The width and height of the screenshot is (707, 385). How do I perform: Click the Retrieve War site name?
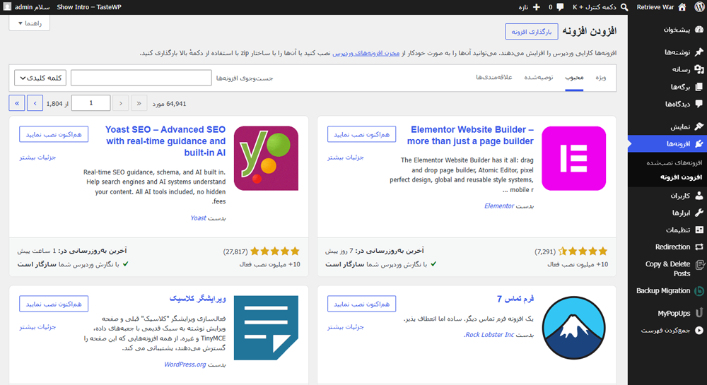(655, 7)
